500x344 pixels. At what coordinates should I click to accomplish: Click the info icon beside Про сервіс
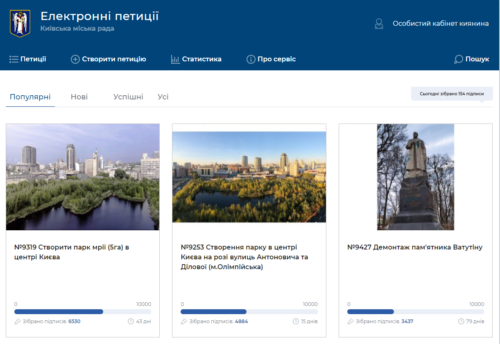pos(251,59)
